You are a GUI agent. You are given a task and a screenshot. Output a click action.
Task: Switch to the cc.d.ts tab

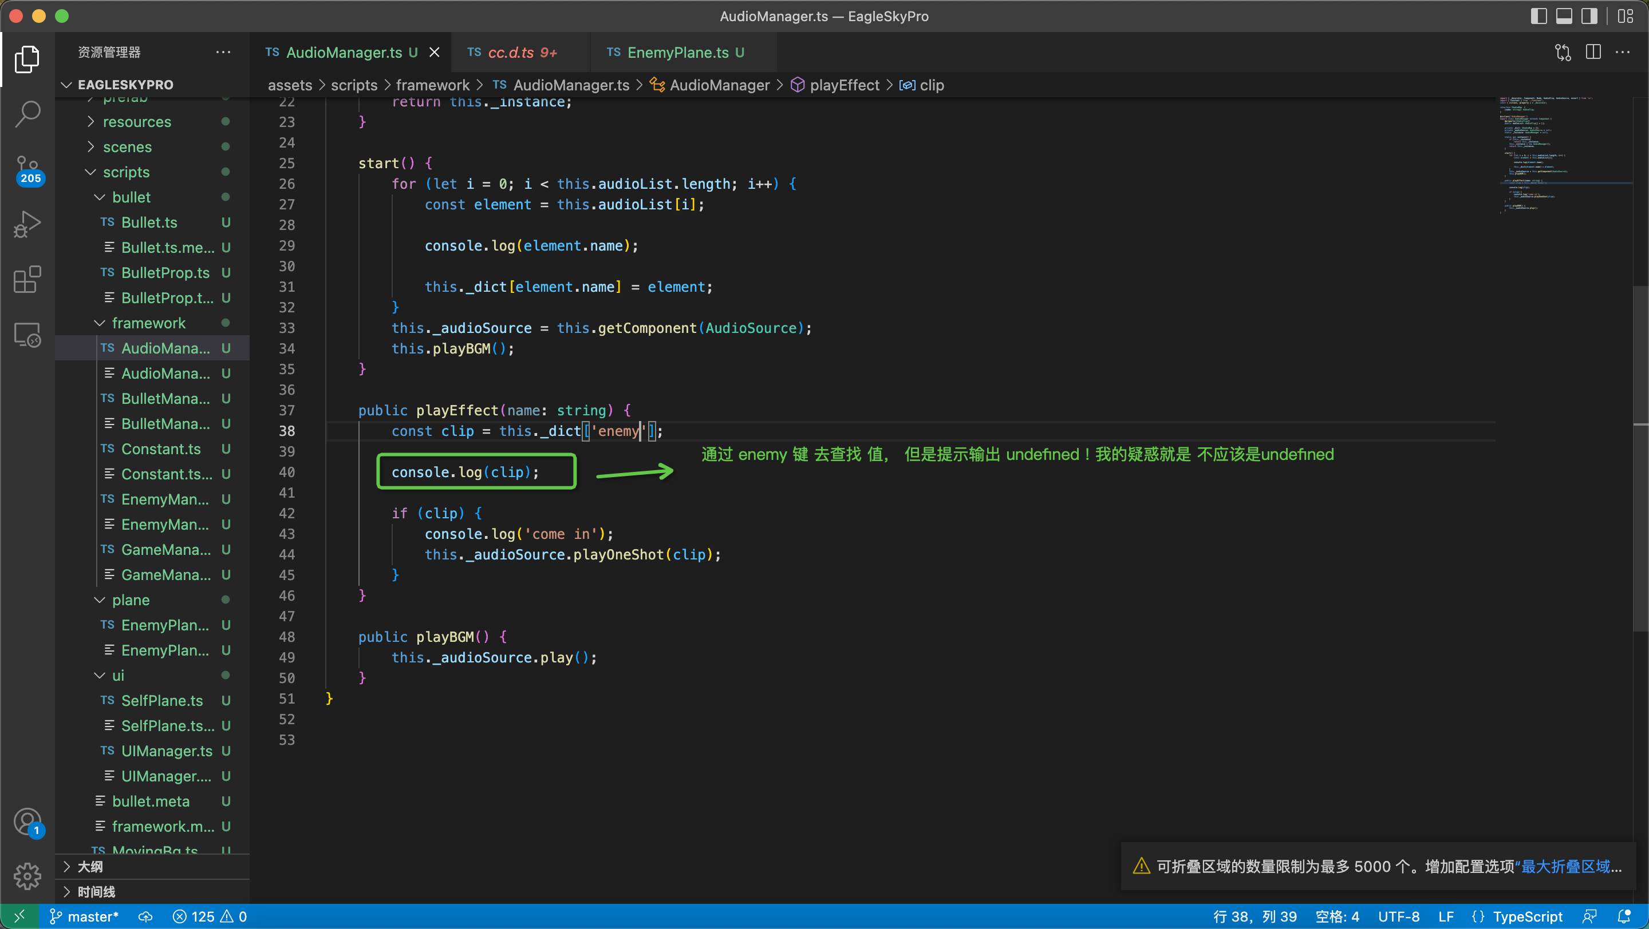point(512,53)
